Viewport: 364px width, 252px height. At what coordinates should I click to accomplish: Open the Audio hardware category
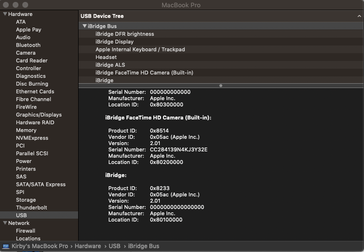[x=23, y=37]
